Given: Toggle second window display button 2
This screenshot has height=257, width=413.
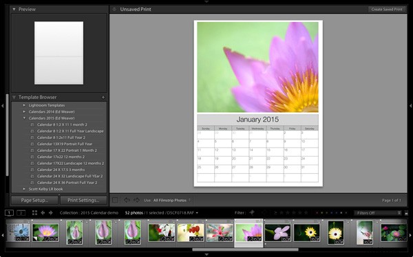Looking at the screenshot, I should point(21,213).
